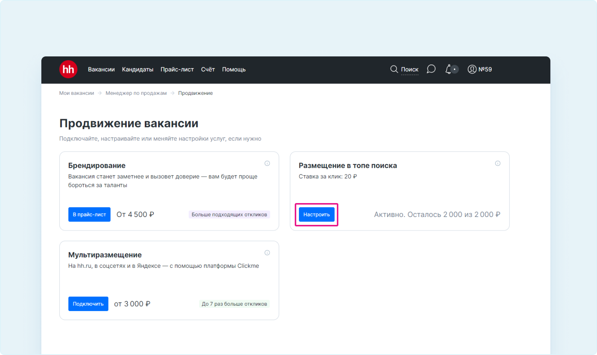Click the Брендирование card title
The image size is (597, 355).
point(97,165)
